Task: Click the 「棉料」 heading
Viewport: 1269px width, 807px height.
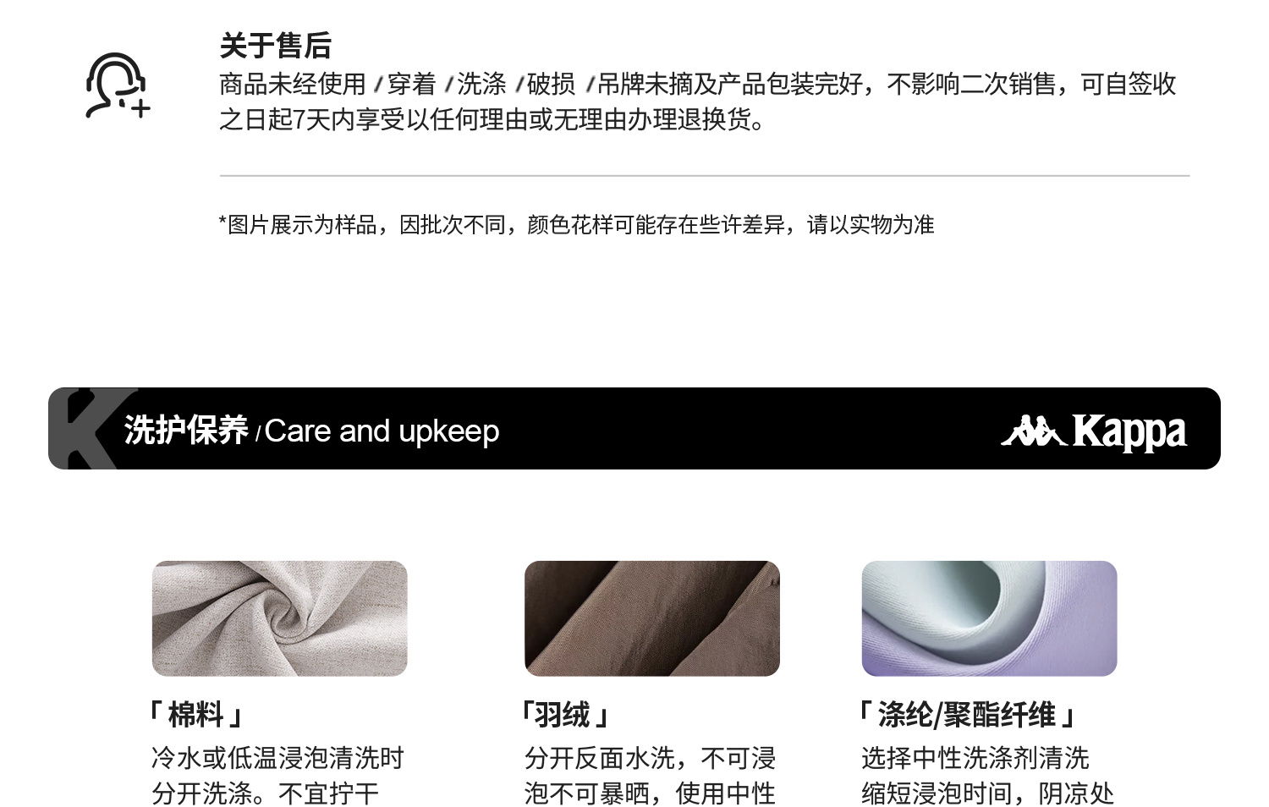Action: (196, 715)
